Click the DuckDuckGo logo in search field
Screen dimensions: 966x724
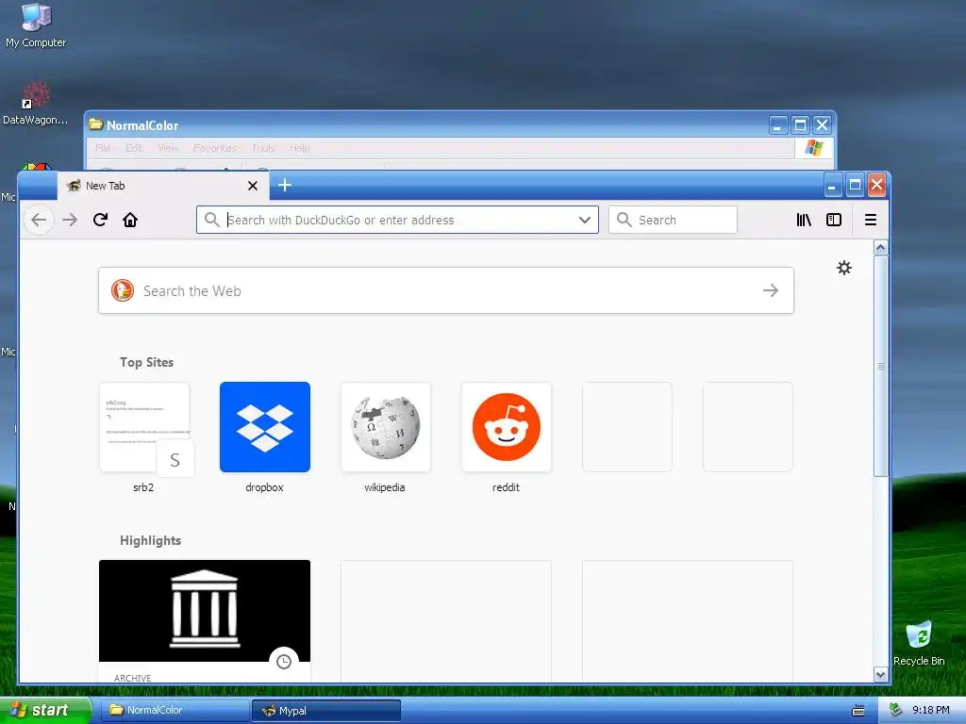[123, 290]
